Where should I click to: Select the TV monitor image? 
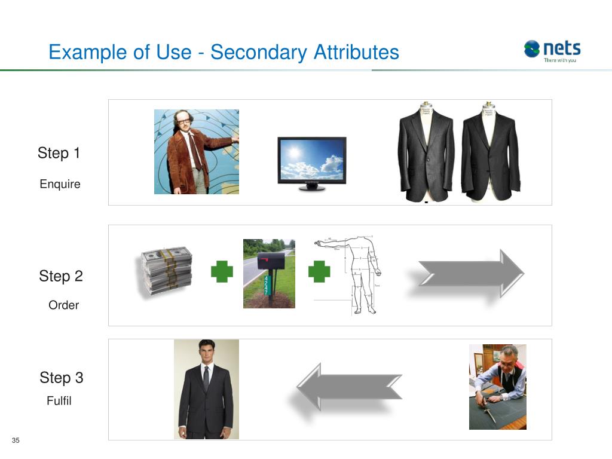pyautogui.click(x=311, y=164)
